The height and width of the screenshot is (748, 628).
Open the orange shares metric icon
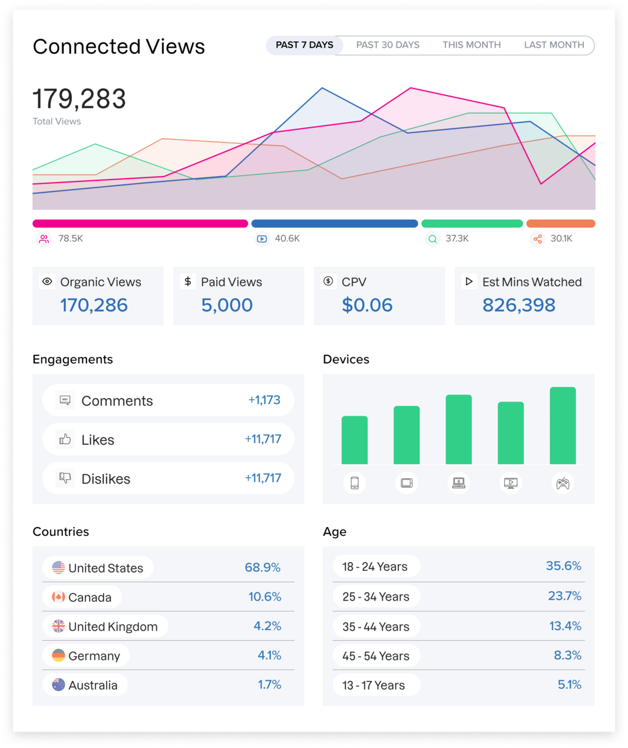tap(537, 239)
